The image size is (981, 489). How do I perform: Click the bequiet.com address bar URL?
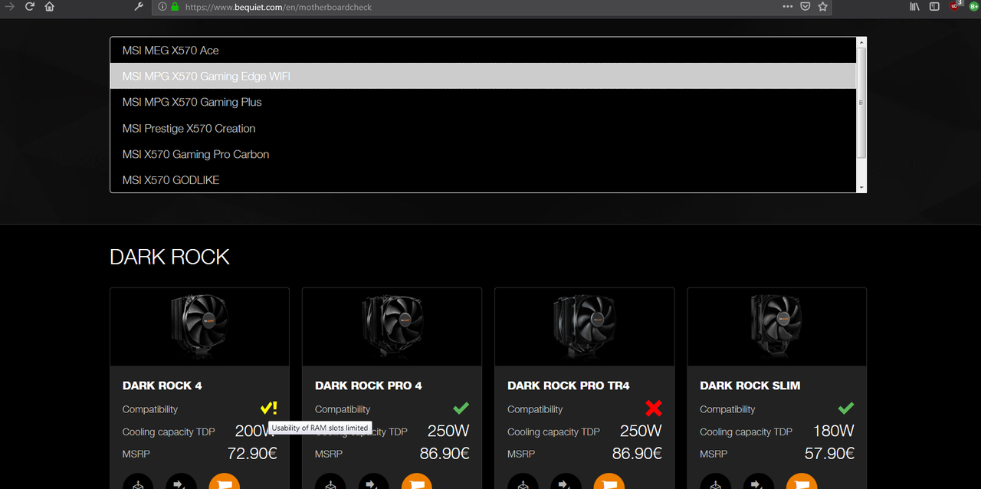coord(280,7)
